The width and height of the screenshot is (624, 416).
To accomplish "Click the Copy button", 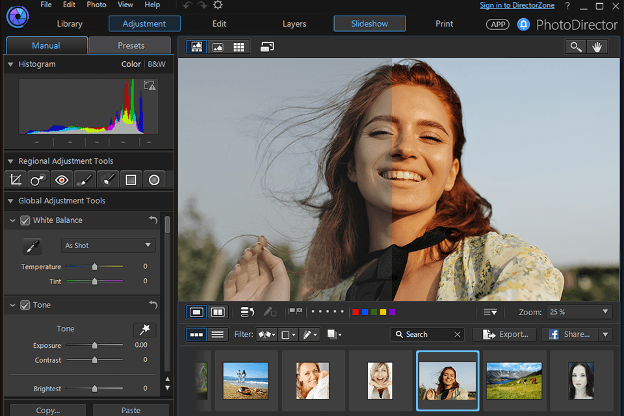I will coord(47,410).
